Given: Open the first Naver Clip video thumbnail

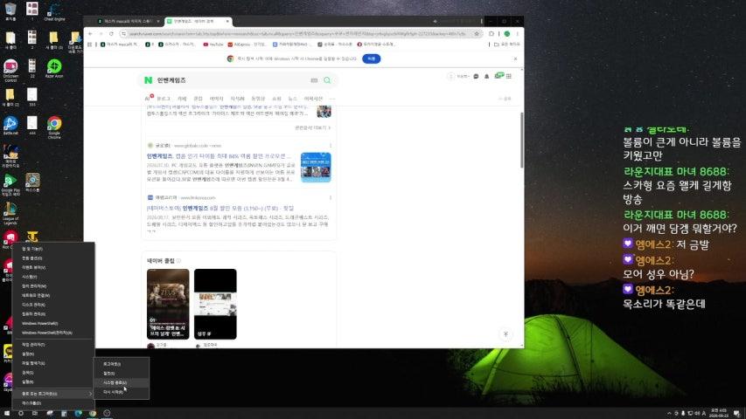Looking at the screenshot, I should coord(168,304).
